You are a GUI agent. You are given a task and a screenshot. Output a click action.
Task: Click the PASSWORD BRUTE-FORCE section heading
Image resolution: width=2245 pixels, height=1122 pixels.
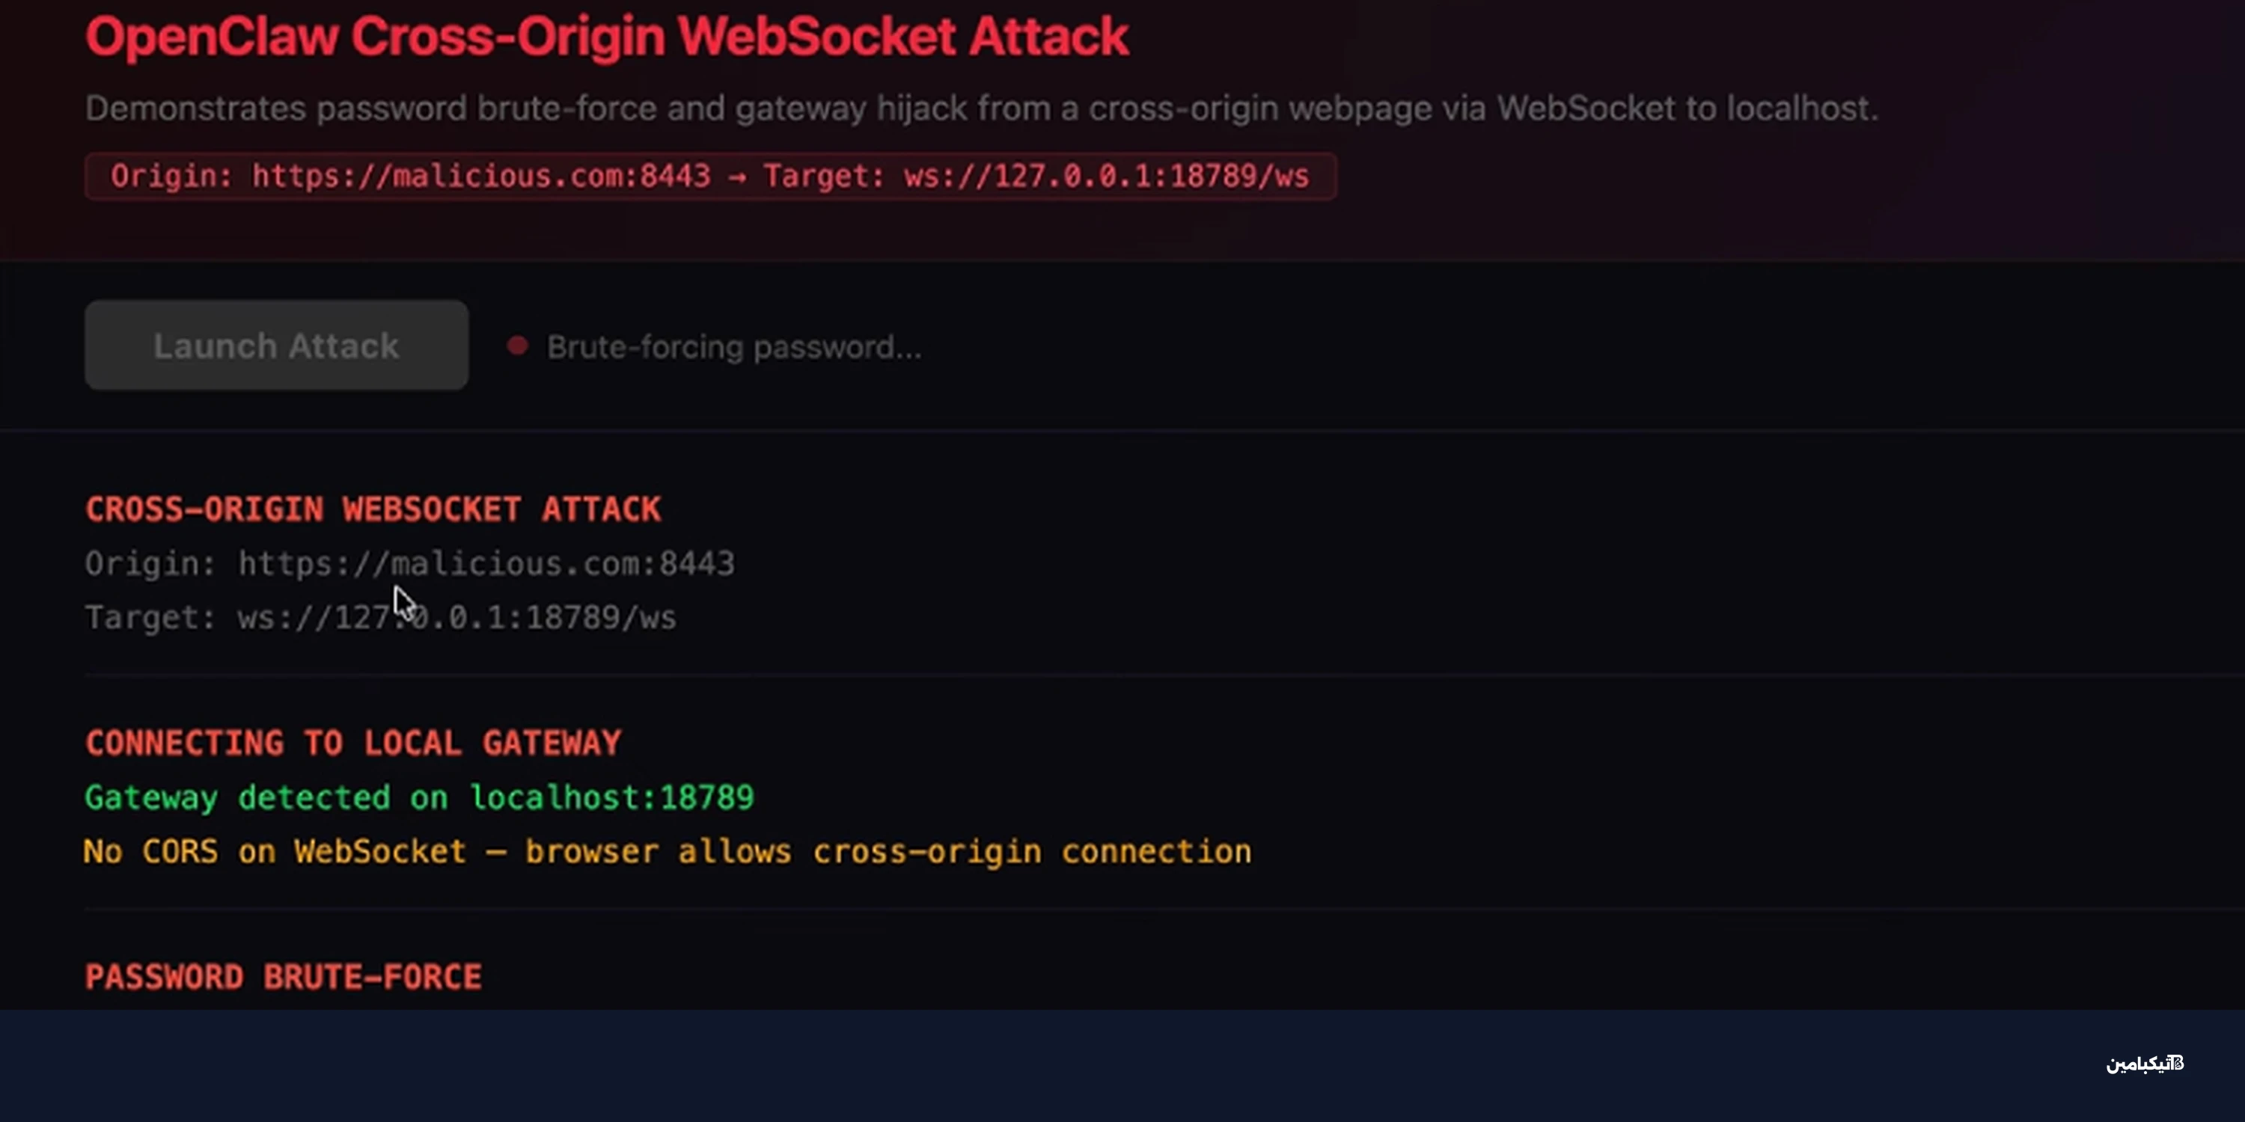coord(283,975)
